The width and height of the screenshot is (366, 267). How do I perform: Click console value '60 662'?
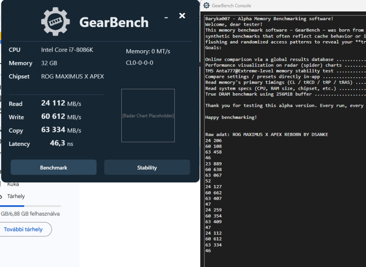click(214, 192)
